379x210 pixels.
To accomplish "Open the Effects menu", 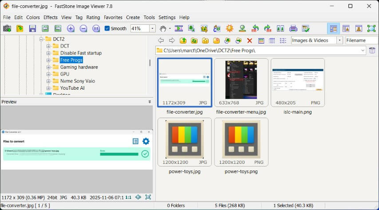I will (50, 17).
